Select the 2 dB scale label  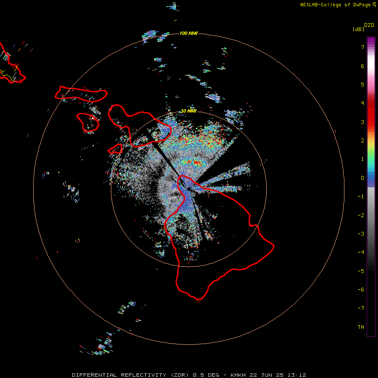[x=362, y=141]
